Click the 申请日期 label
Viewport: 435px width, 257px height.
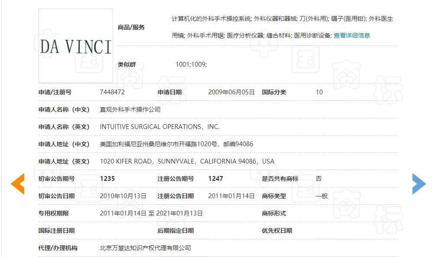(x=169, y=92)
